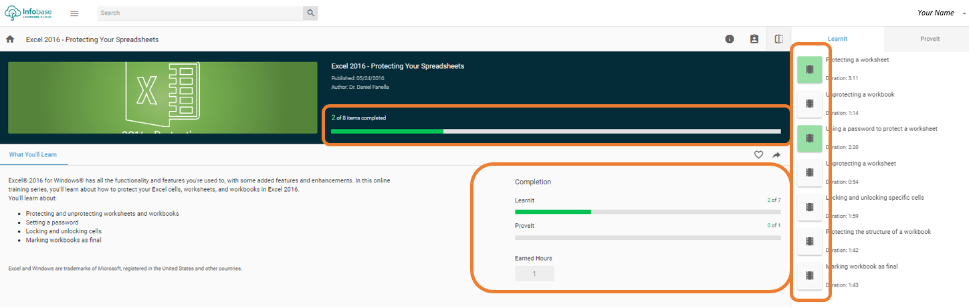This screenshot has height=308, width=969.
Task: Click the Marking workbooks as final bullet
Action: [x=64, y=240]
